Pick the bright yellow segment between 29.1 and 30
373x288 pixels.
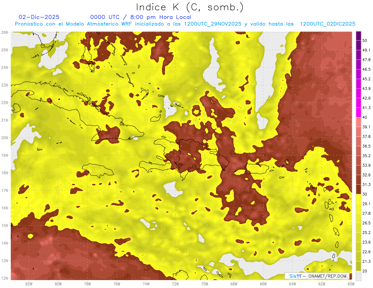click(358, 199)
